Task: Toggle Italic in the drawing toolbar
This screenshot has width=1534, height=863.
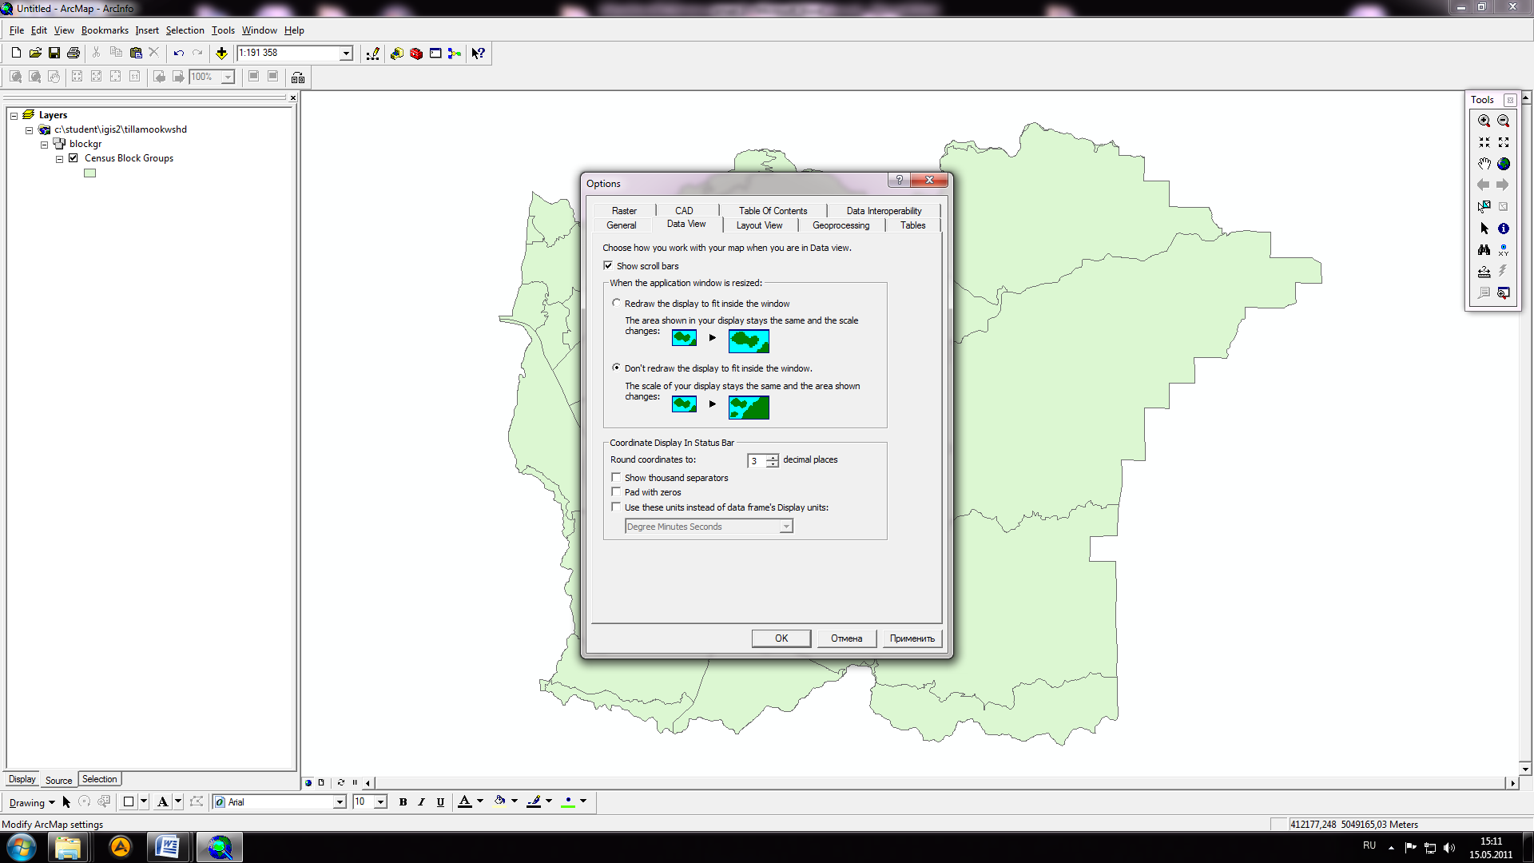Action: coord(422,801)
